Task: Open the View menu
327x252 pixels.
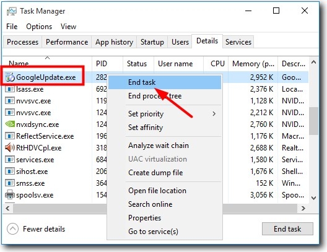Action: point(68,27)
